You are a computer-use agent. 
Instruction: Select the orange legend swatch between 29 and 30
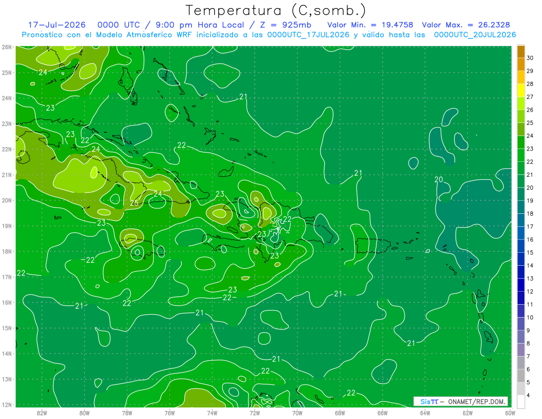point(521,65)
